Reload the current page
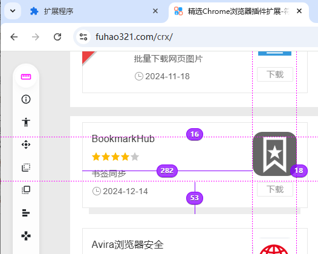 (x=57, y=37)
